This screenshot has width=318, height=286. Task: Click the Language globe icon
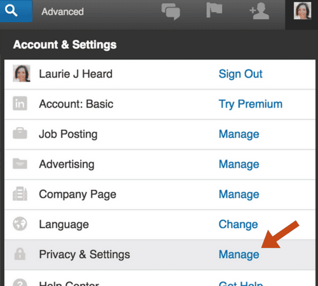click(x=20, y=224)
